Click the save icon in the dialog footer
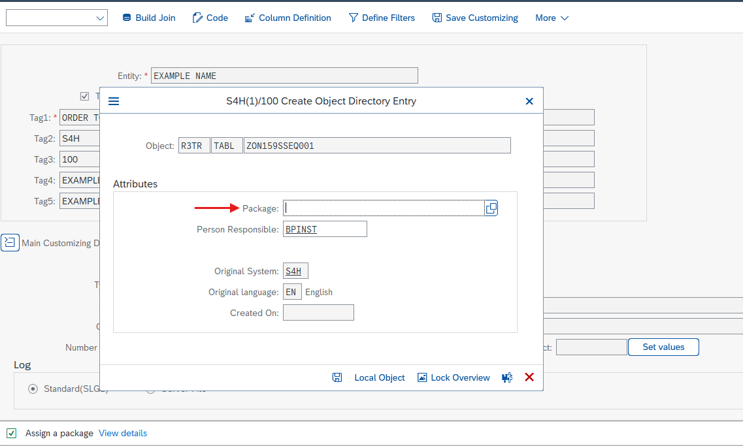 (x=337, y=377)
